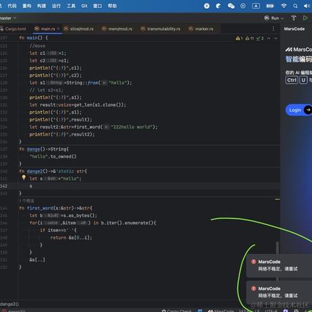
Task: Click the 'return &s[0..i];' line
Action: point(71,237)
